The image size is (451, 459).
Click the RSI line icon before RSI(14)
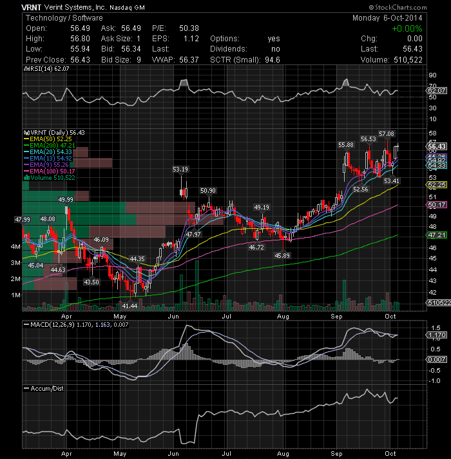click(x=26, y=69)
